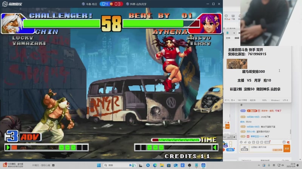Viewport: 302px width, 169px height.
Task: Click the volume speaker icon in tray
Action: 282,165
